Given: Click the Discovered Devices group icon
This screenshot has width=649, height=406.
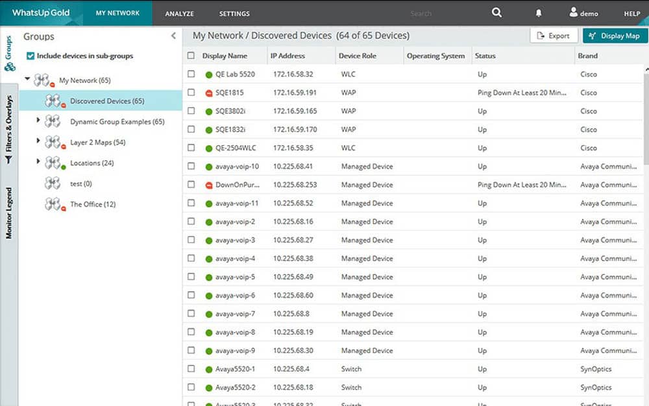Looking at the screenshot, I should 55,101.
